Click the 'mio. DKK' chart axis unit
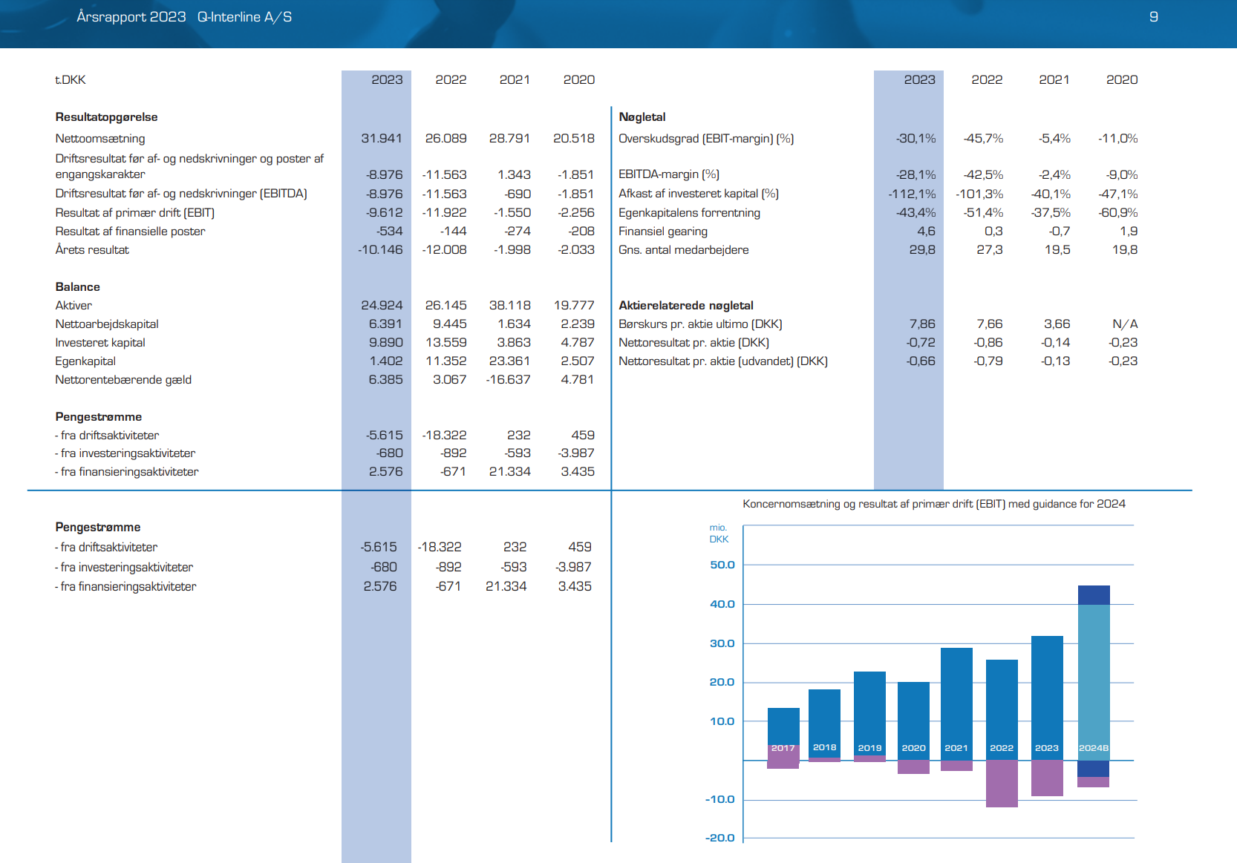 [719, 534]
